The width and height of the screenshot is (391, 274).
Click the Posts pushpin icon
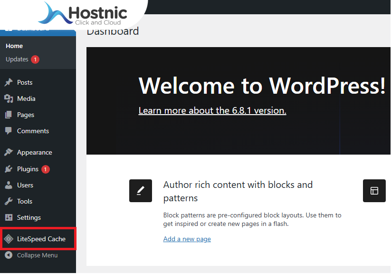click(x=9, y=82)
